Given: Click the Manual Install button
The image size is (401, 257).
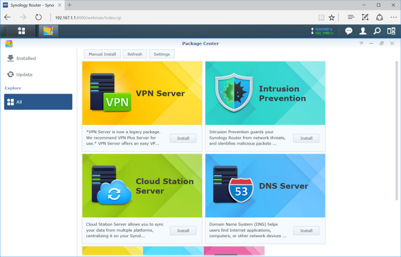Looking at the screenshot, I should (102, 54).
